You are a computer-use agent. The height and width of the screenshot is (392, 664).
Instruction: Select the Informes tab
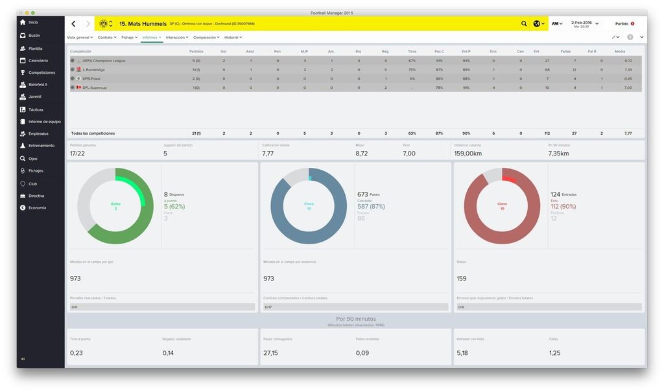[152, 37]
